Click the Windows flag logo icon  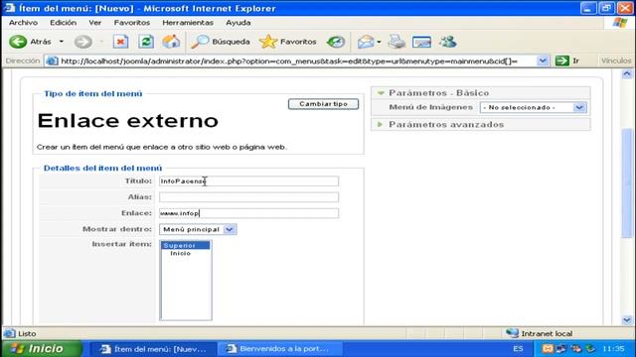tap(620, 23)
